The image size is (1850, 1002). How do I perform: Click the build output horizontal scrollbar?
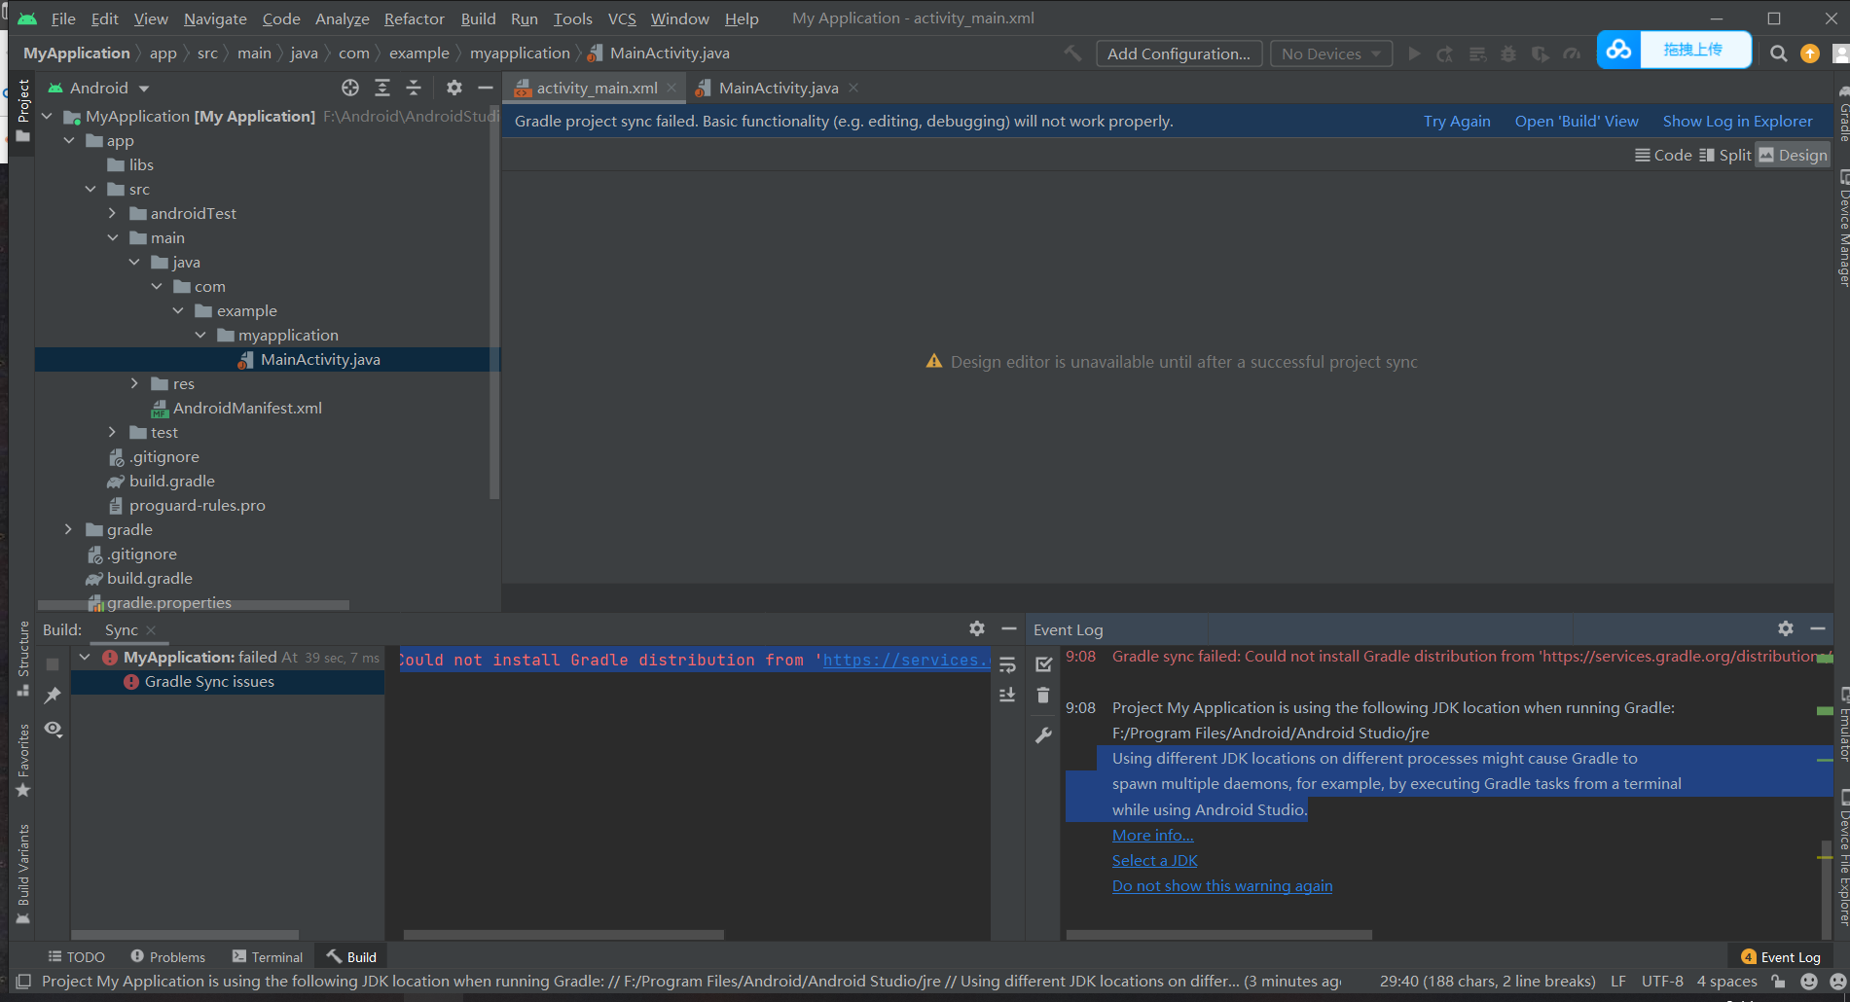coord(563,935)
